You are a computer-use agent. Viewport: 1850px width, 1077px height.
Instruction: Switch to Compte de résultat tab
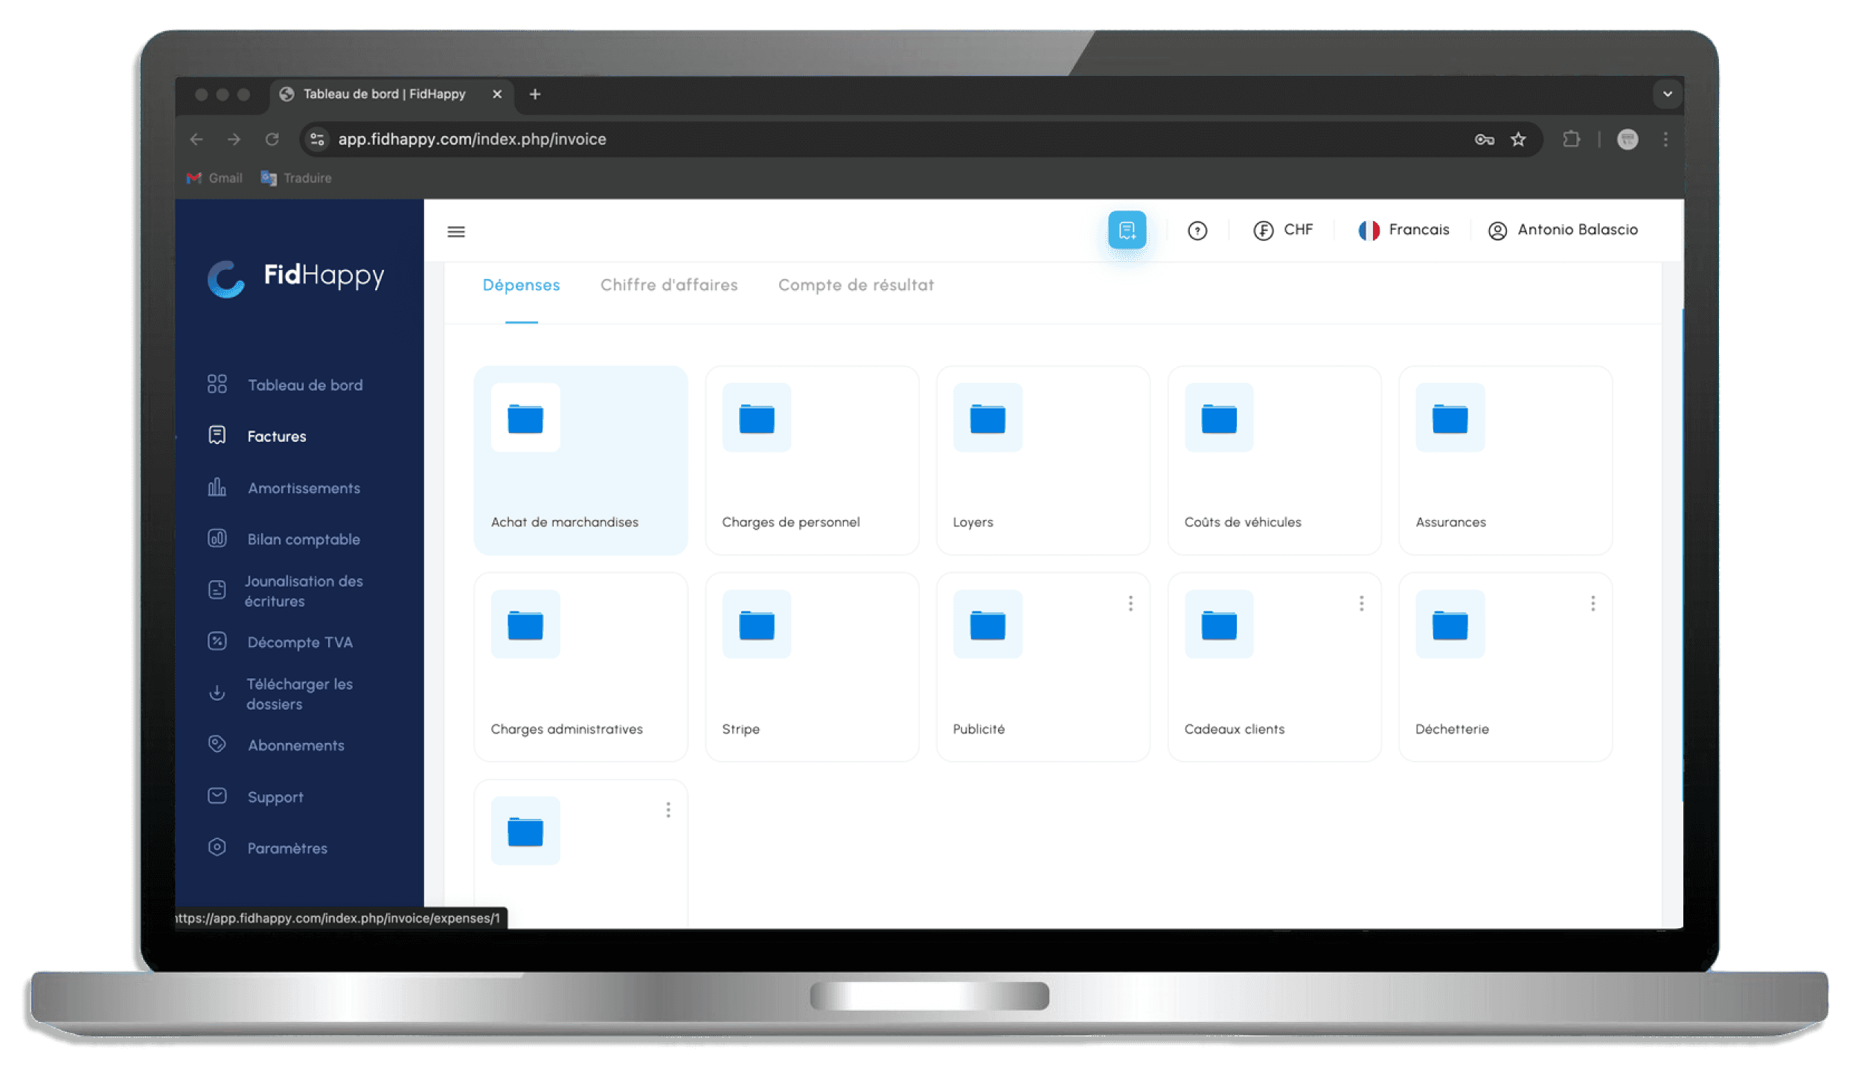pyautogui.click(x=856, y=285)
